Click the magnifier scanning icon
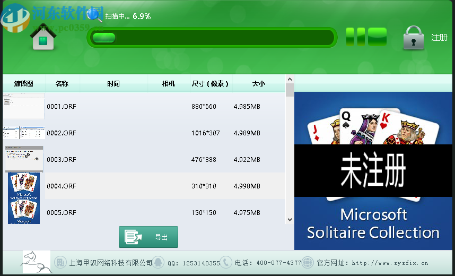 (94, 15)
